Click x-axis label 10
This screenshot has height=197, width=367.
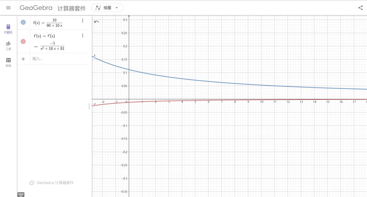pos(262,102)
